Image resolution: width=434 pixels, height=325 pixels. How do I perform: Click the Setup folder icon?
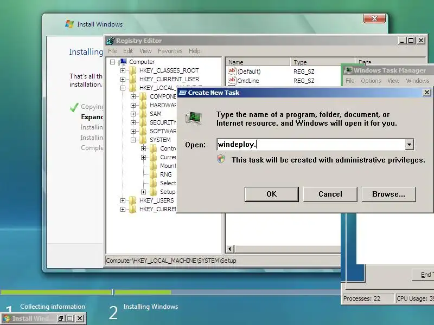(x=154, y=192)
